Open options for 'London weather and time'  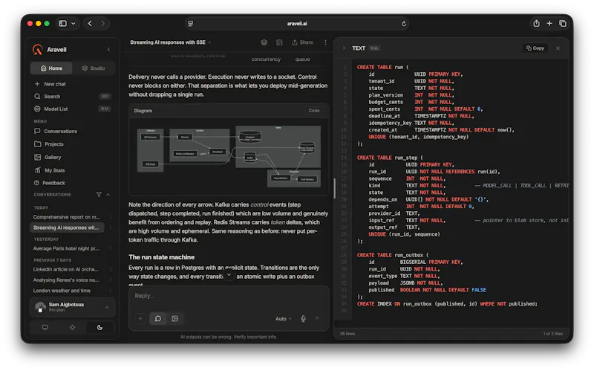click(110, 291)
